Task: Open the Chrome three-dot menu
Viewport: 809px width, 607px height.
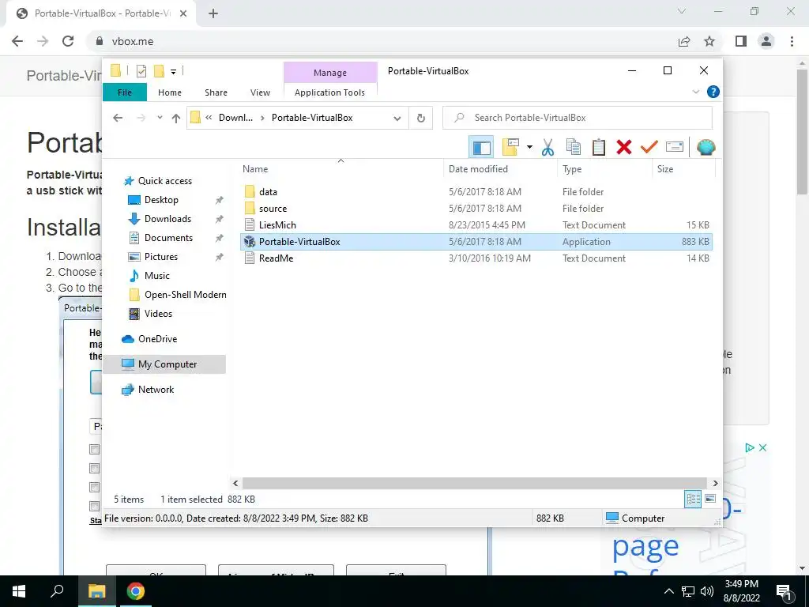Action: [x=792, y=41]
